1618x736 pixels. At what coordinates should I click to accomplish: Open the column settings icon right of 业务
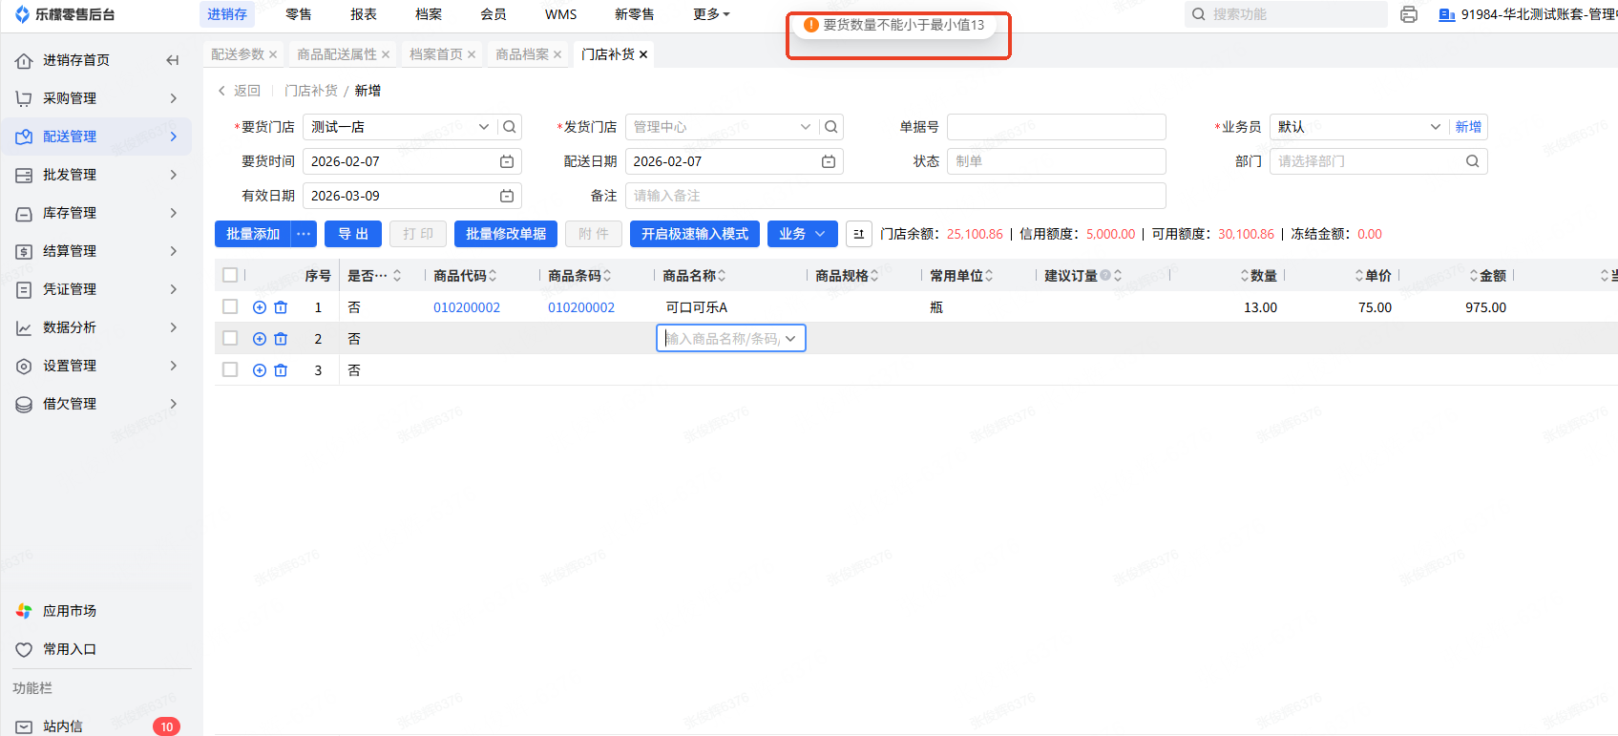click(858, 234)
